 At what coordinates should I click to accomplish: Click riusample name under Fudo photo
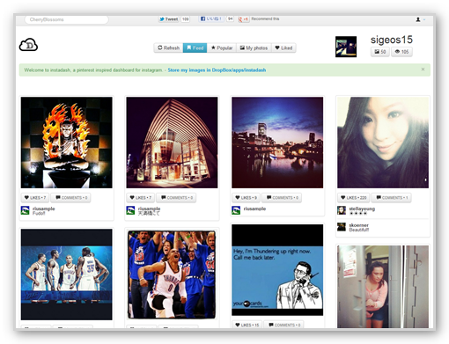coord(44,209)
